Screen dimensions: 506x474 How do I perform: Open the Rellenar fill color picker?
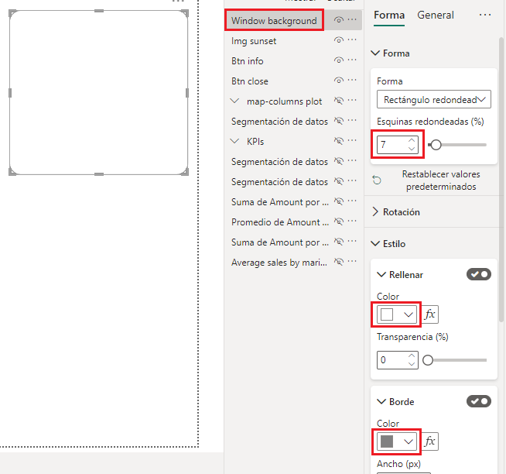[x=397, y=314]
